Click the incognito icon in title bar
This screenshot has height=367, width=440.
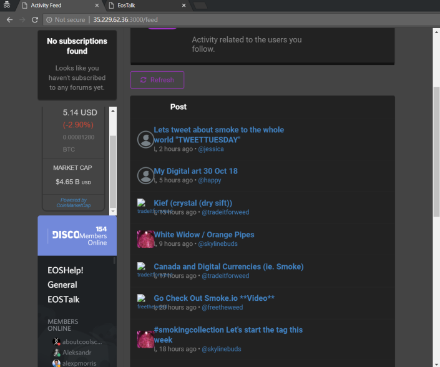click(x=7, y=5)
